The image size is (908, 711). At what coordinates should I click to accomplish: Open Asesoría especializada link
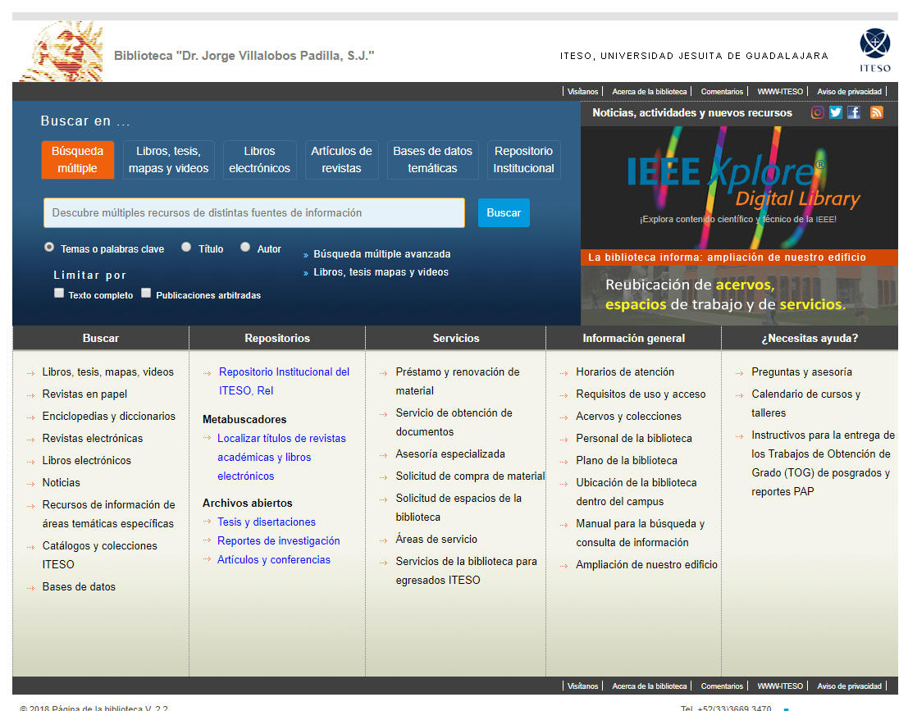coord(450,454)
